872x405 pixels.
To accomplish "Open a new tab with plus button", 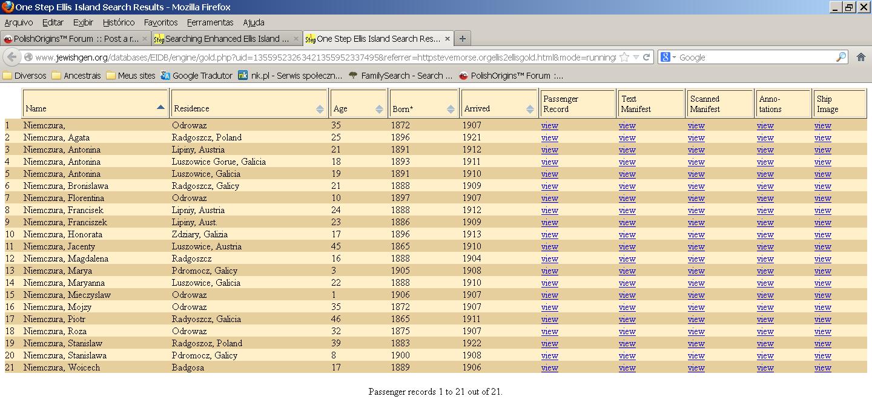I will point(463,39).
